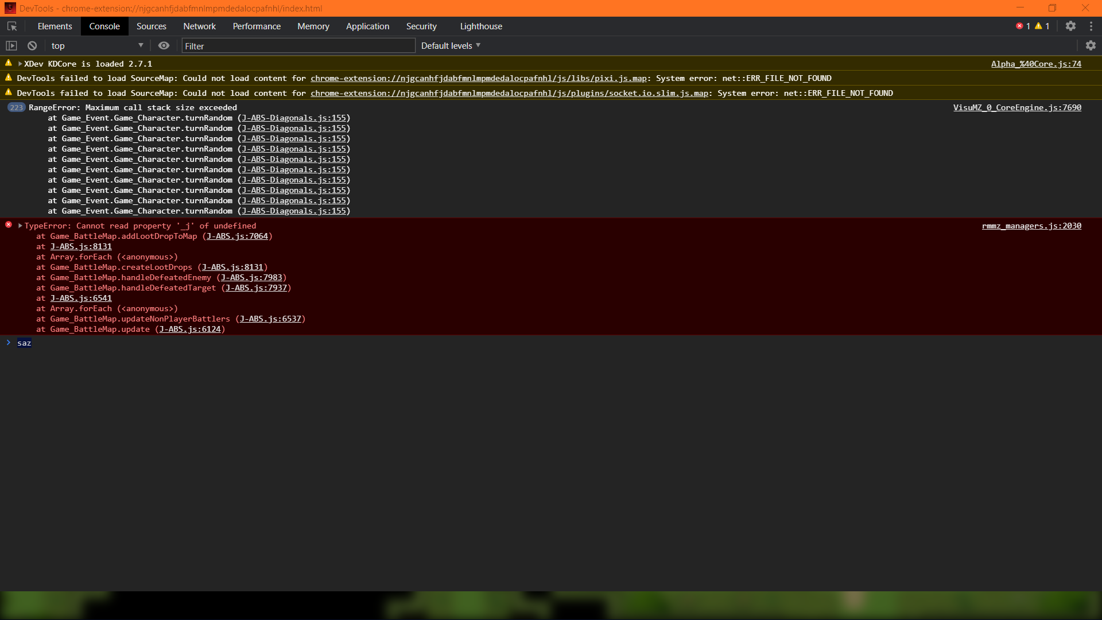The width and height of the screenshot is (1102, 620).
Task: Expand the TypeError message disclosure triangle
Action: [x=20, y=226]
